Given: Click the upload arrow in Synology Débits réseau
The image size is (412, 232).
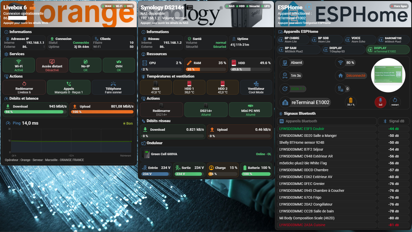Looking at the screenshot, I should pos(212,129).
